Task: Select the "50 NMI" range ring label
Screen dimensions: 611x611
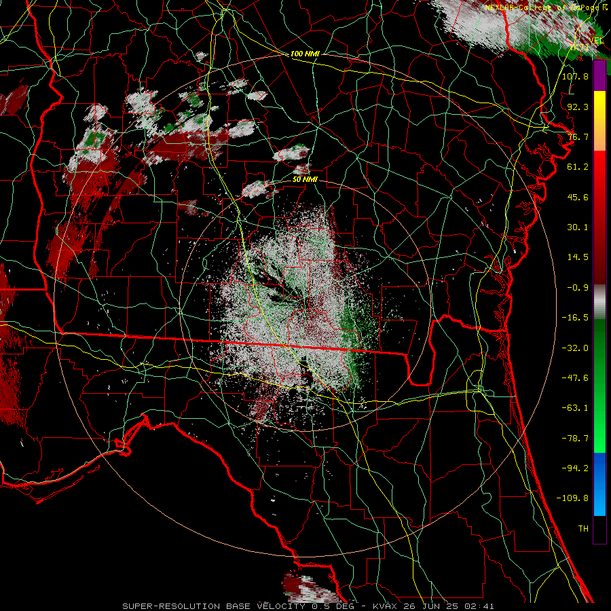Action: point(305,179)
